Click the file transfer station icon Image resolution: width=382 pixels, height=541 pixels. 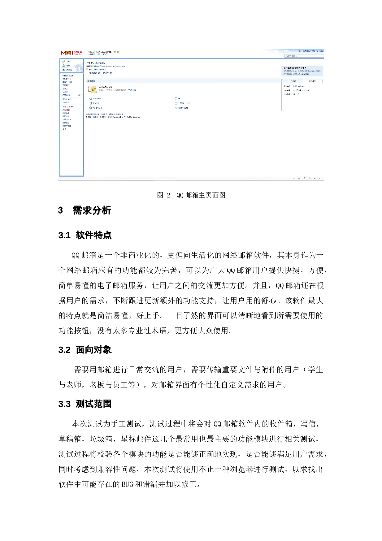tap(176, 108)
